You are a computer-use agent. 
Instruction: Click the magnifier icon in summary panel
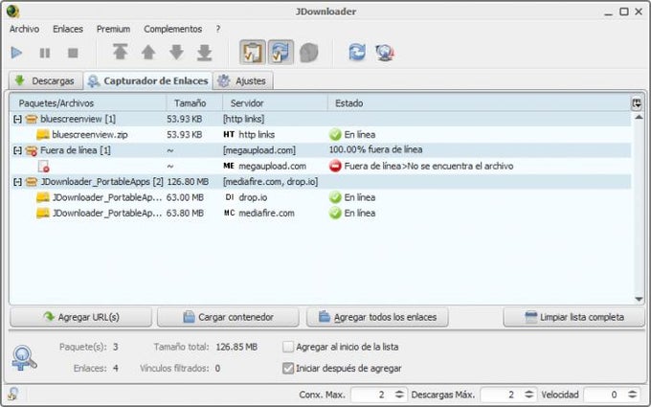click(x=24, y=358)
